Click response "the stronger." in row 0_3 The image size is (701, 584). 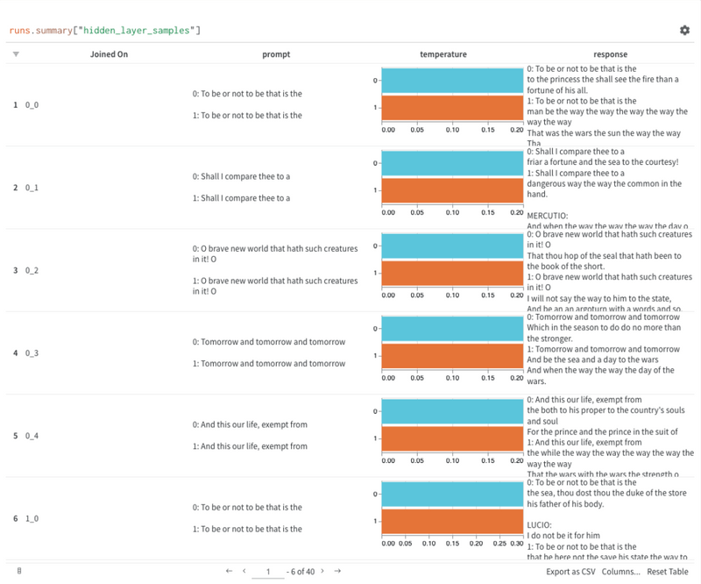(549, 338)
